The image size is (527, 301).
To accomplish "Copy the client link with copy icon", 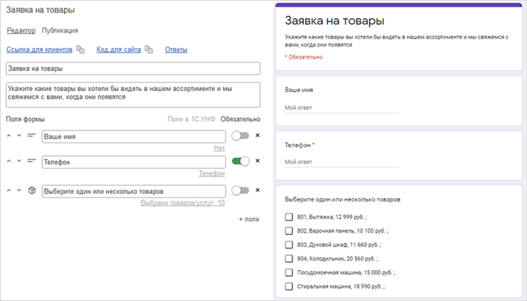I will coord(80,50).
